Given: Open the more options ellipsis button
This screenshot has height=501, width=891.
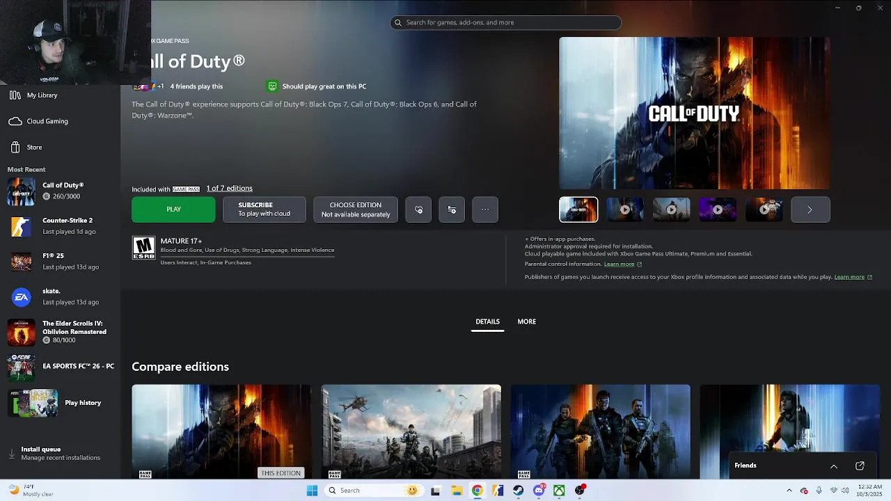Looking at the screenshot, I should point(485,209).
